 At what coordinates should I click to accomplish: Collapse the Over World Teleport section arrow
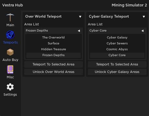[x=80, y=17]
